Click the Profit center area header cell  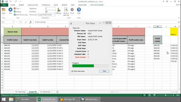136,40
